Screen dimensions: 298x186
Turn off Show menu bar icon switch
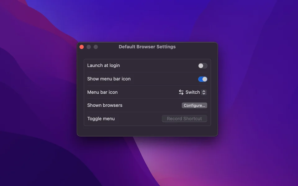click(x=203, y=79)
